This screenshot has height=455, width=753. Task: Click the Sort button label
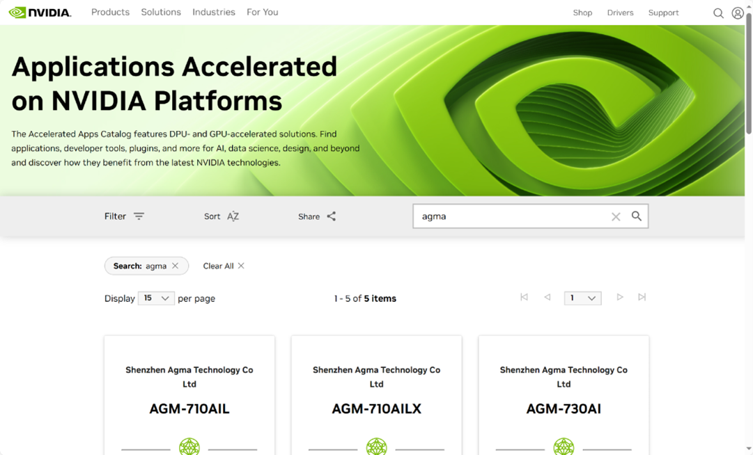point(212,216)
